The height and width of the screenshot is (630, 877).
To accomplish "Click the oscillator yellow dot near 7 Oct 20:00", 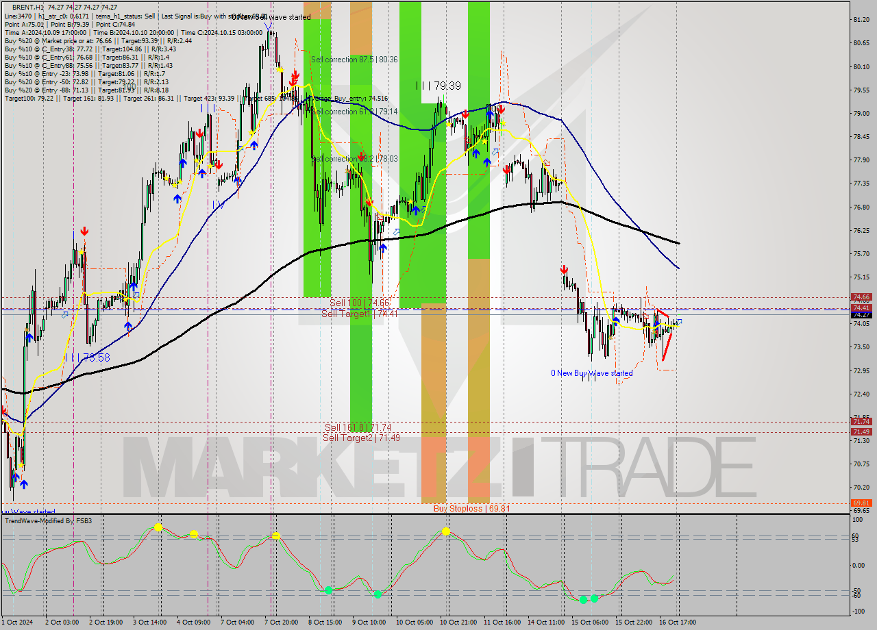I will coord(275,536).
